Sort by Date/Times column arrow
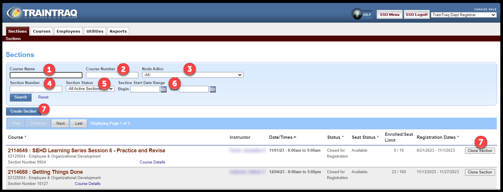Viewport: 503px width, 192px height. coord(295,137)
